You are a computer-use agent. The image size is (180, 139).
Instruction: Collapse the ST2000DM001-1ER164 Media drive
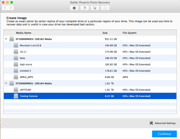[x=6, y=83]
